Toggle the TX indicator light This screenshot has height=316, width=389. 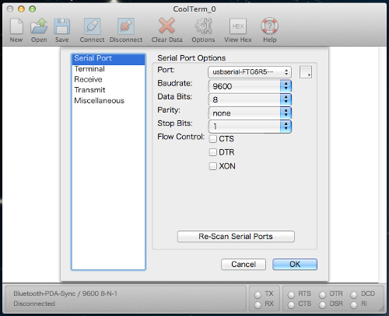[x=258, y=295]
